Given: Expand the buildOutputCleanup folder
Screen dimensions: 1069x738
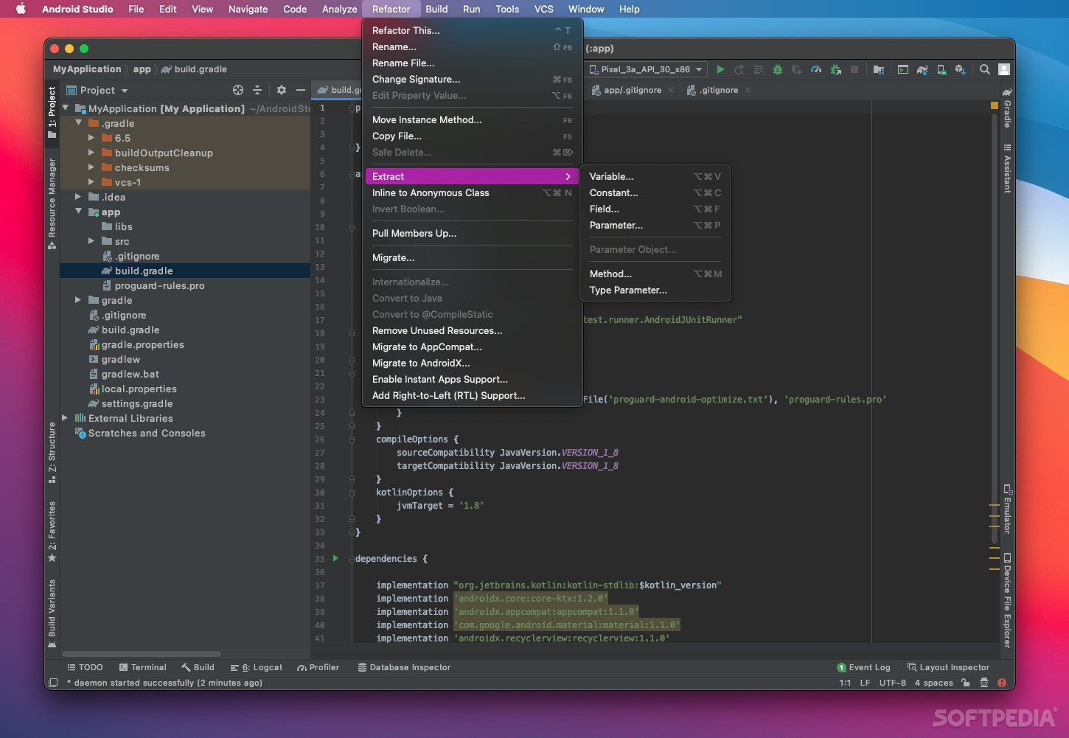Looking at the screenshot, I should click(x=91, y=153).
